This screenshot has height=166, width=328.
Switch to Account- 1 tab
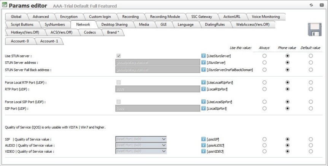(49, 41)
